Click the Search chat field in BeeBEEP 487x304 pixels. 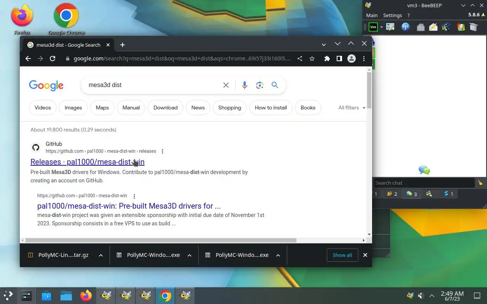tap(424, 183)
